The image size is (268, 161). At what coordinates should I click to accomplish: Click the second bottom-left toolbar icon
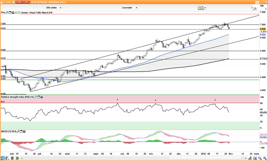point(7,158)
